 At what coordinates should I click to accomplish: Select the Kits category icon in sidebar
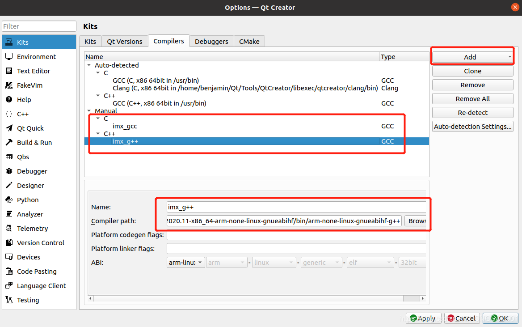tap(9, 42)
